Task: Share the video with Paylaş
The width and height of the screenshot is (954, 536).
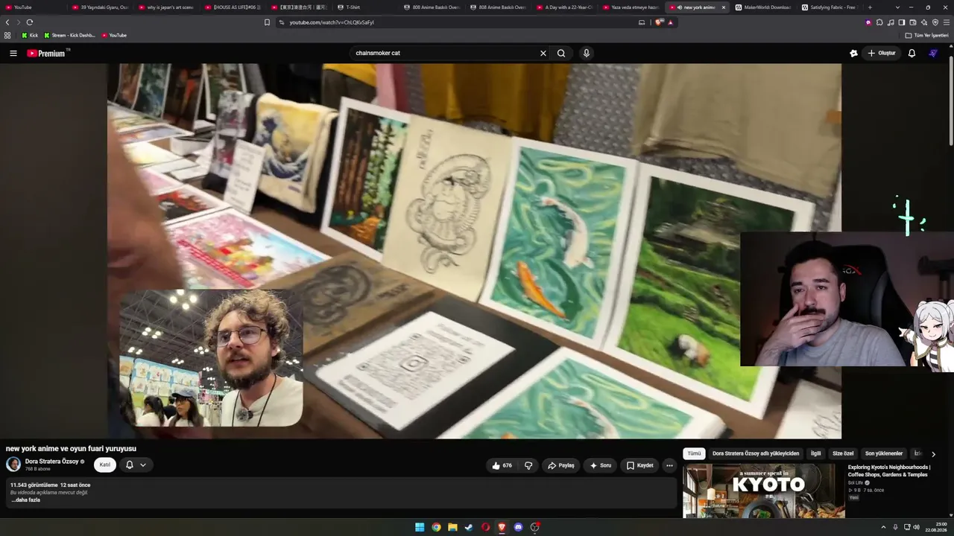Action: (x=560, y=465)
